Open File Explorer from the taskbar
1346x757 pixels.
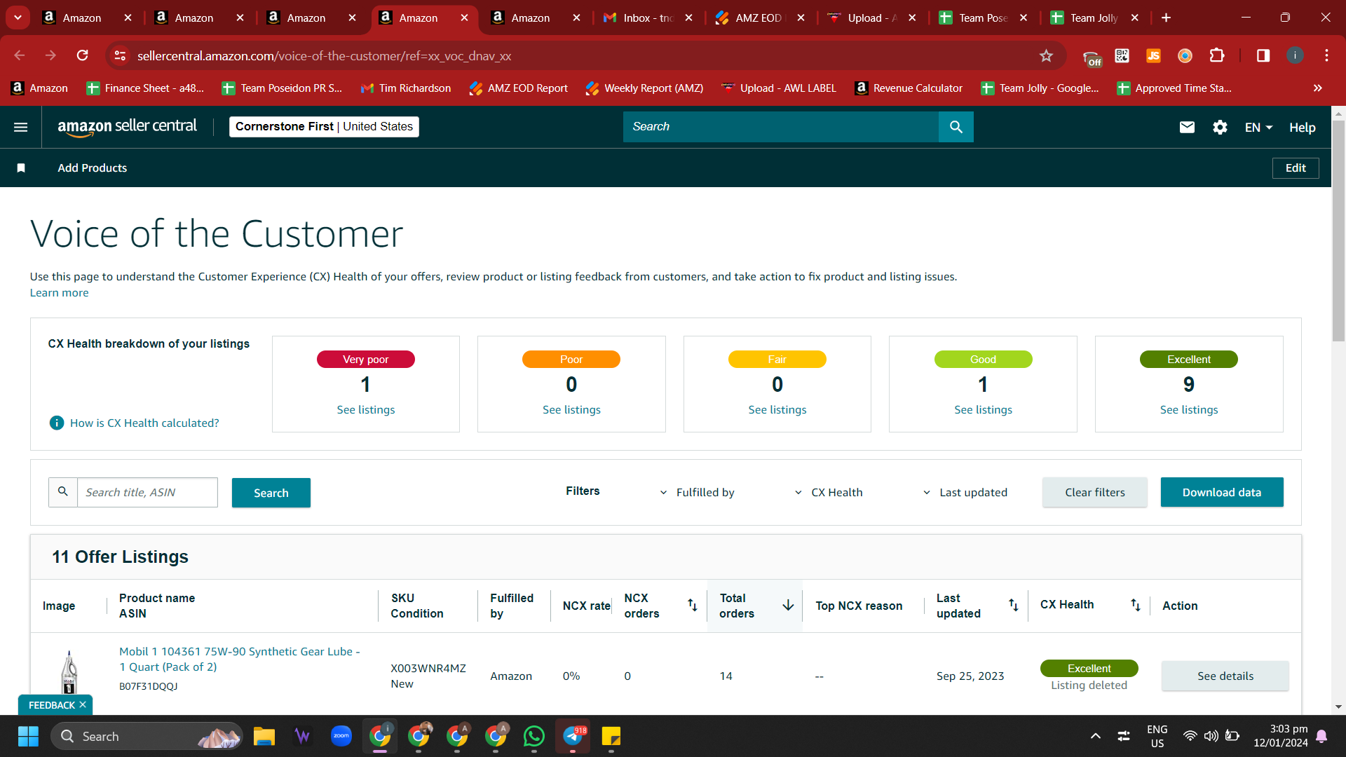click(264, 736)
